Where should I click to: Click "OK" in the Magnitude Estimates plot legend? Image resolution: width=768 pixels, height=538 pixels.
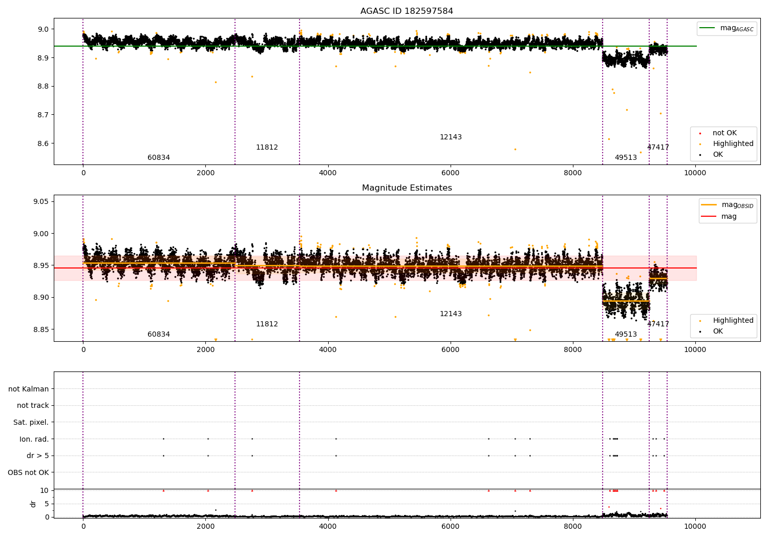(718, 332)
